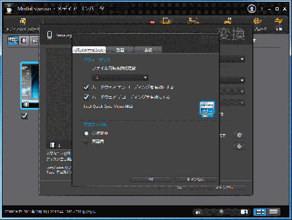Click the upgrade arrow icon in title bar
This screenshot has width=292, height=220.
point(252,9)
